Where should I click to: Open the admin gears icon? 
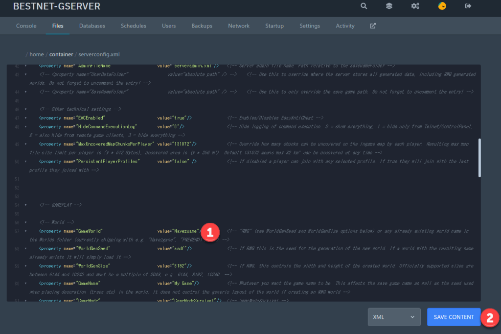tap(415, 6)
